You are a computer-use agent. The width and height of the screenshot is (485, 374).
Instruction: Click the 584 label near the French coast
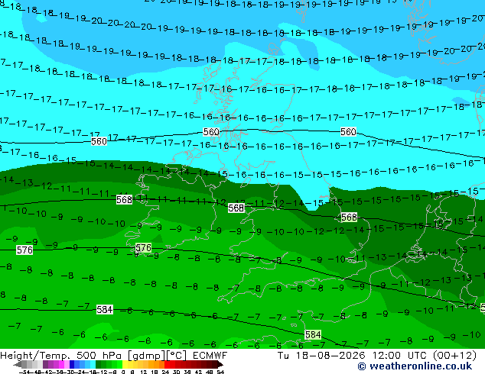tap(313, 334)
